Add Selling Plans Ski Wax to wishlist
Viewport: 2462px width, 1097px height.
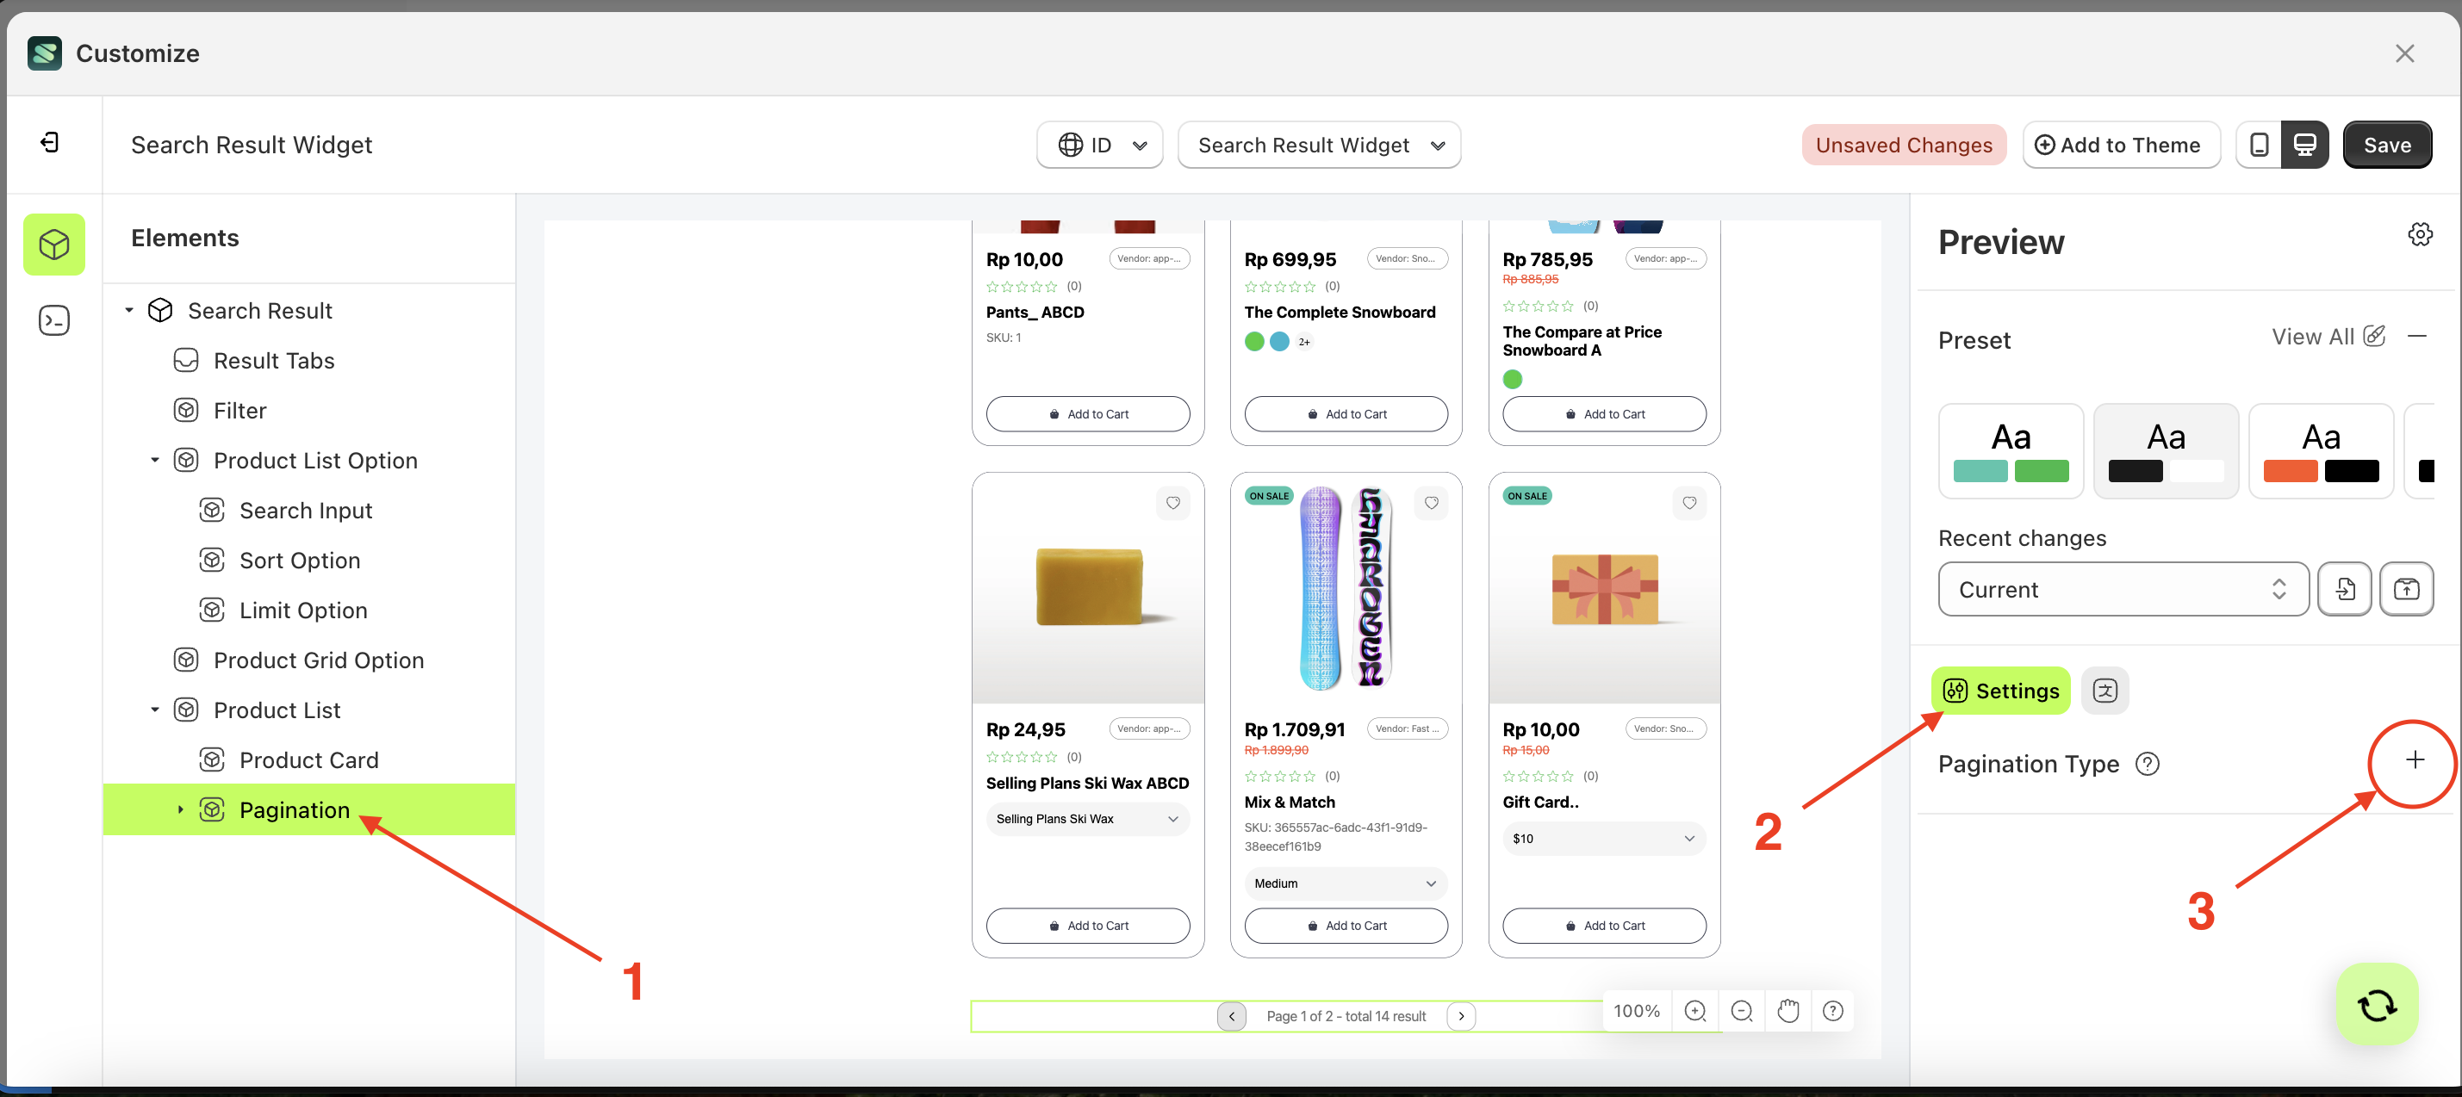(1172, 503)
